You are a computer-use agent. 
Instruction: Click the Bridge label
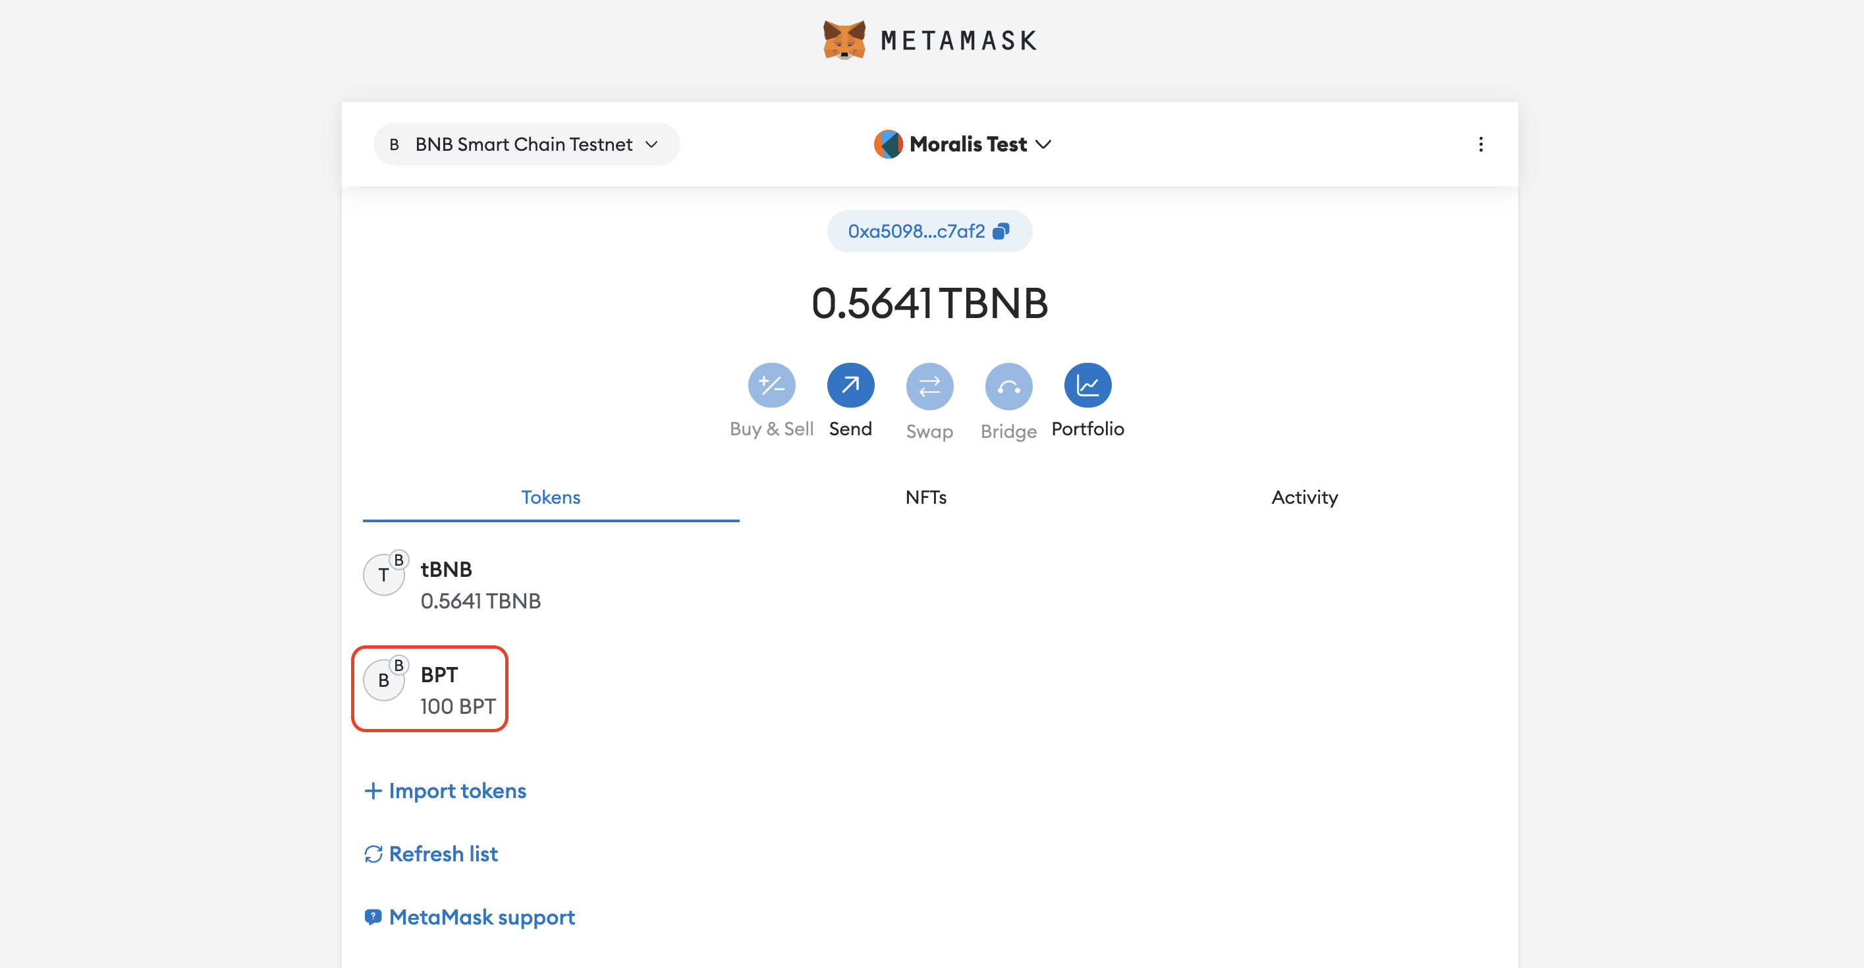(x=1008, y=431)
